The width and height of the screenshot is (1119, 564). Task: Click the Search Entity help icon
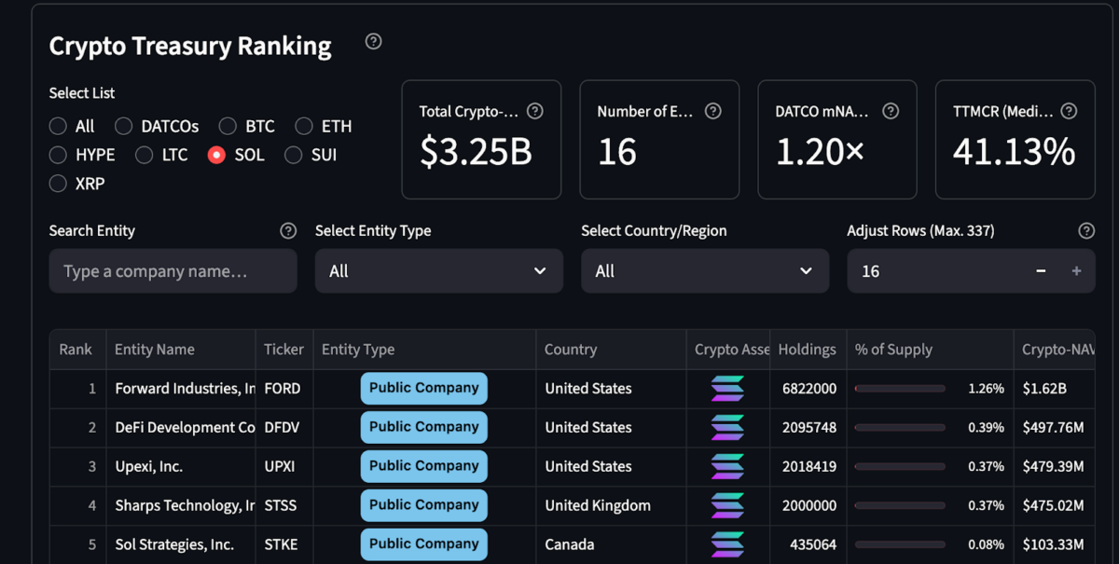tap(288, 231)
